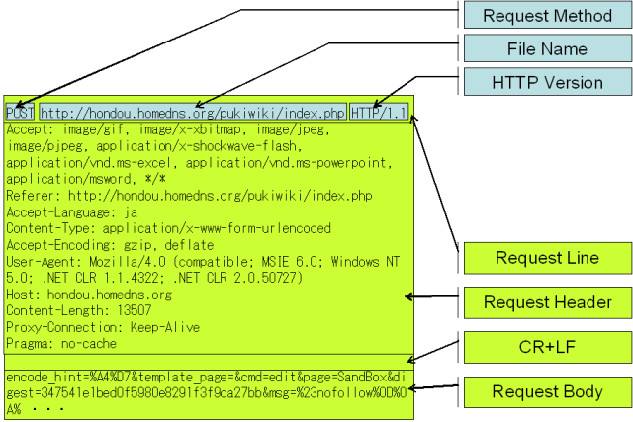Select the CR+LF label box
Viewport: 633px width, 422px height.
coord(547,347)
